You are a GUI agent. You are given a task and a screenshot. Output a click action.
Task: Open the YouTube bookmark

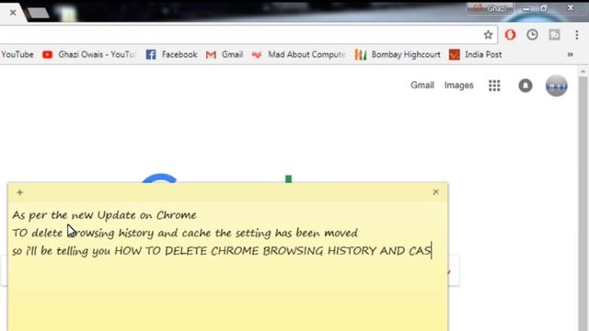(x=17, y=55)
